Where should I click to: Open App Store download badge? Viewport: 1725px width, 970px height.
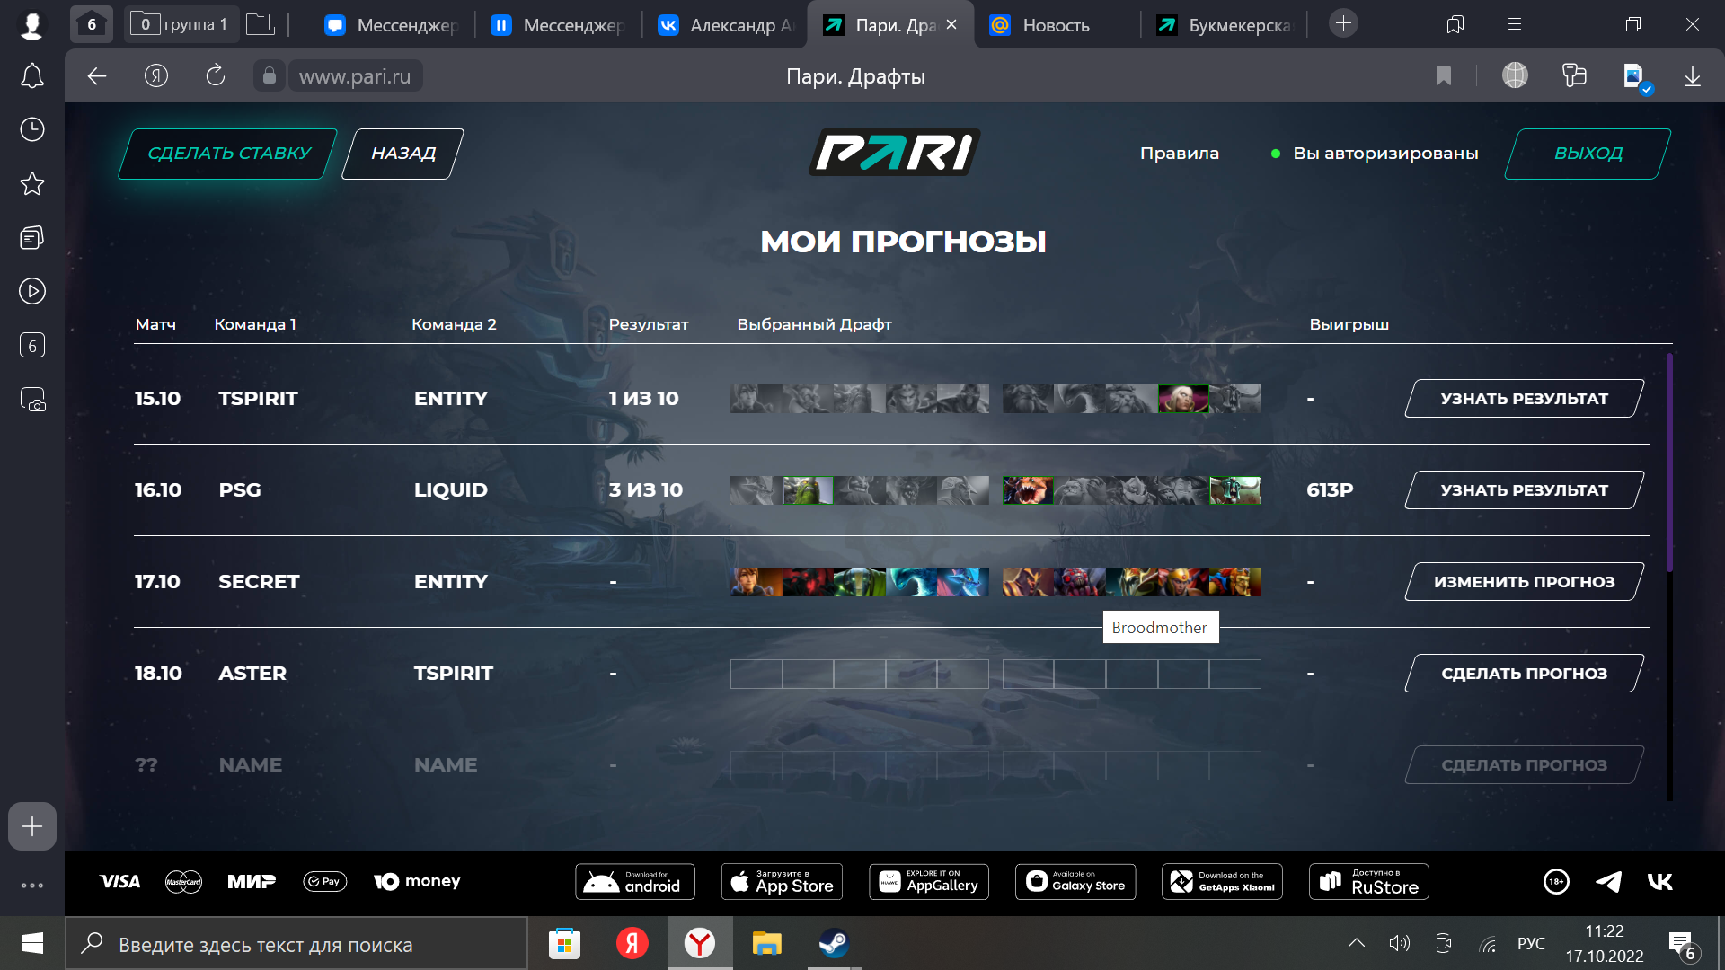pyautogui.click(x=782, y=882)
